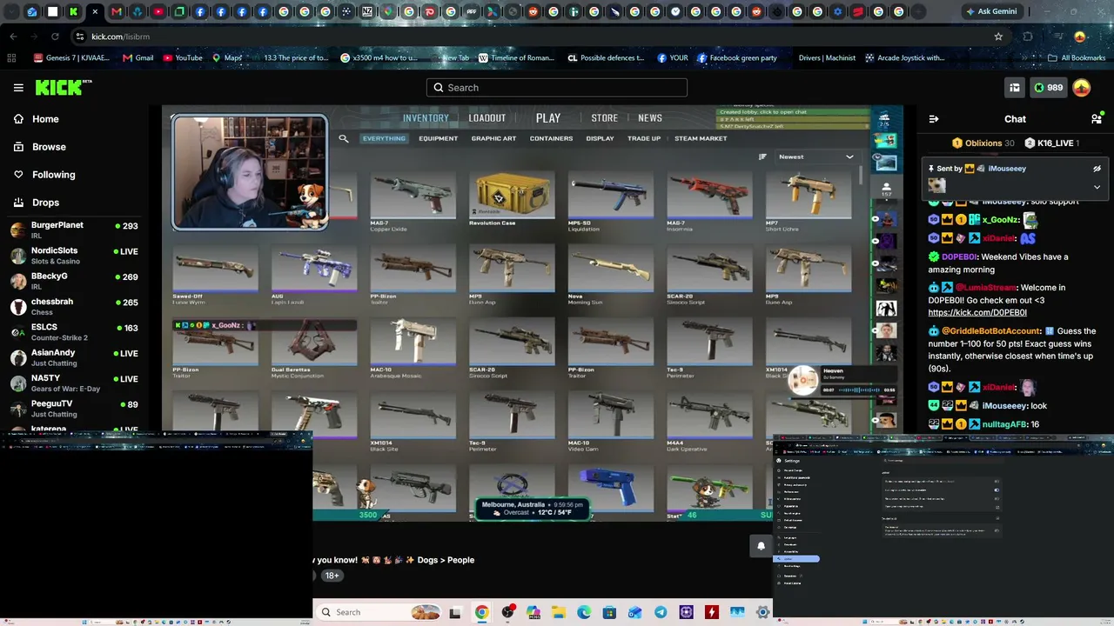
Task: Click the 18+ tag below the stream
Action: point(332,576)
